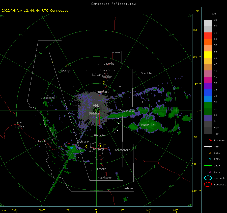Click the current label beside cyan ellipse
Viewport: 227px width, 213px height.
(219, 178)
